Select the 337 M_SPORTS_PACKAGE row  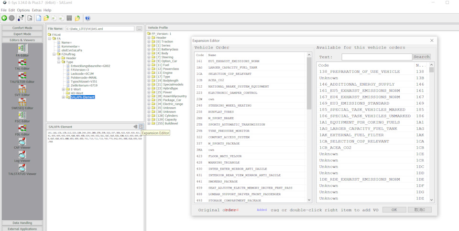[x=250, y=143]
